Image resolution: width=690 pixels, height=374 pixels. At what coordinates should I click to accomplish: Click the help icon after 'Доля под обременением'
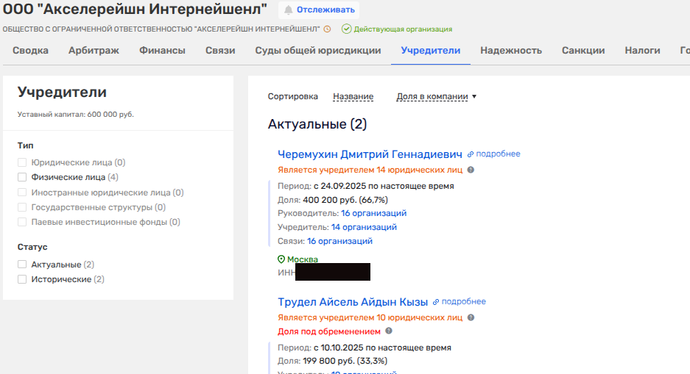pyautogui.click(x=389, y=331)
